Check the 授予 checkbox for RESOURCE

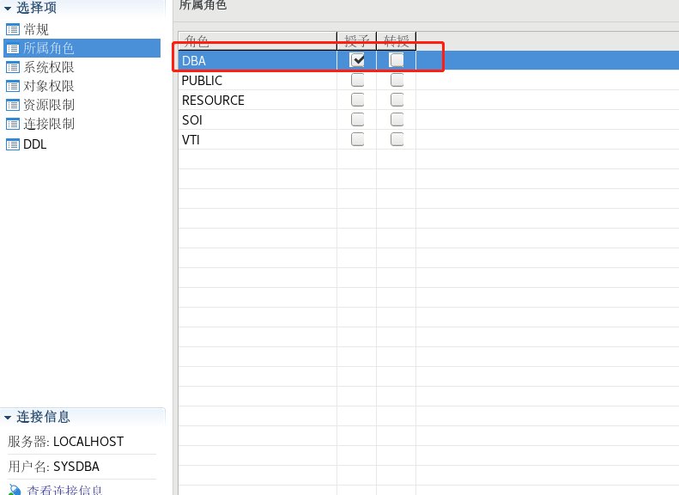coord(357,100)
